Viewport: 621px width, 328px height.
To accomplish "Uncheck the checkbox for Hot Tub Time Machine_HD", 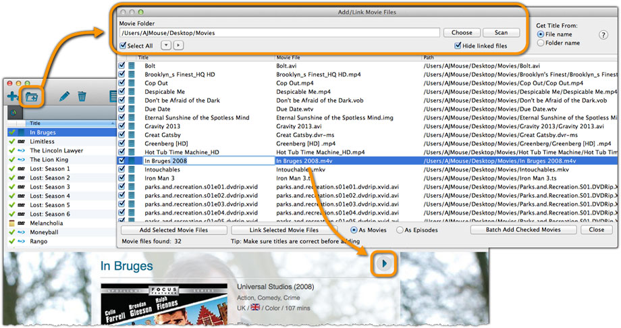I will [122, 152].
